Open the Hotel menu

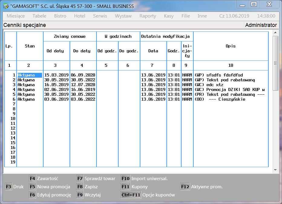[x=80, y=16]
